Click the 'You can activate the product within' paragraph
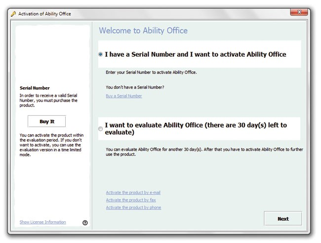The height and width of the screenshot is (243, 321). (x=51, y=145)
